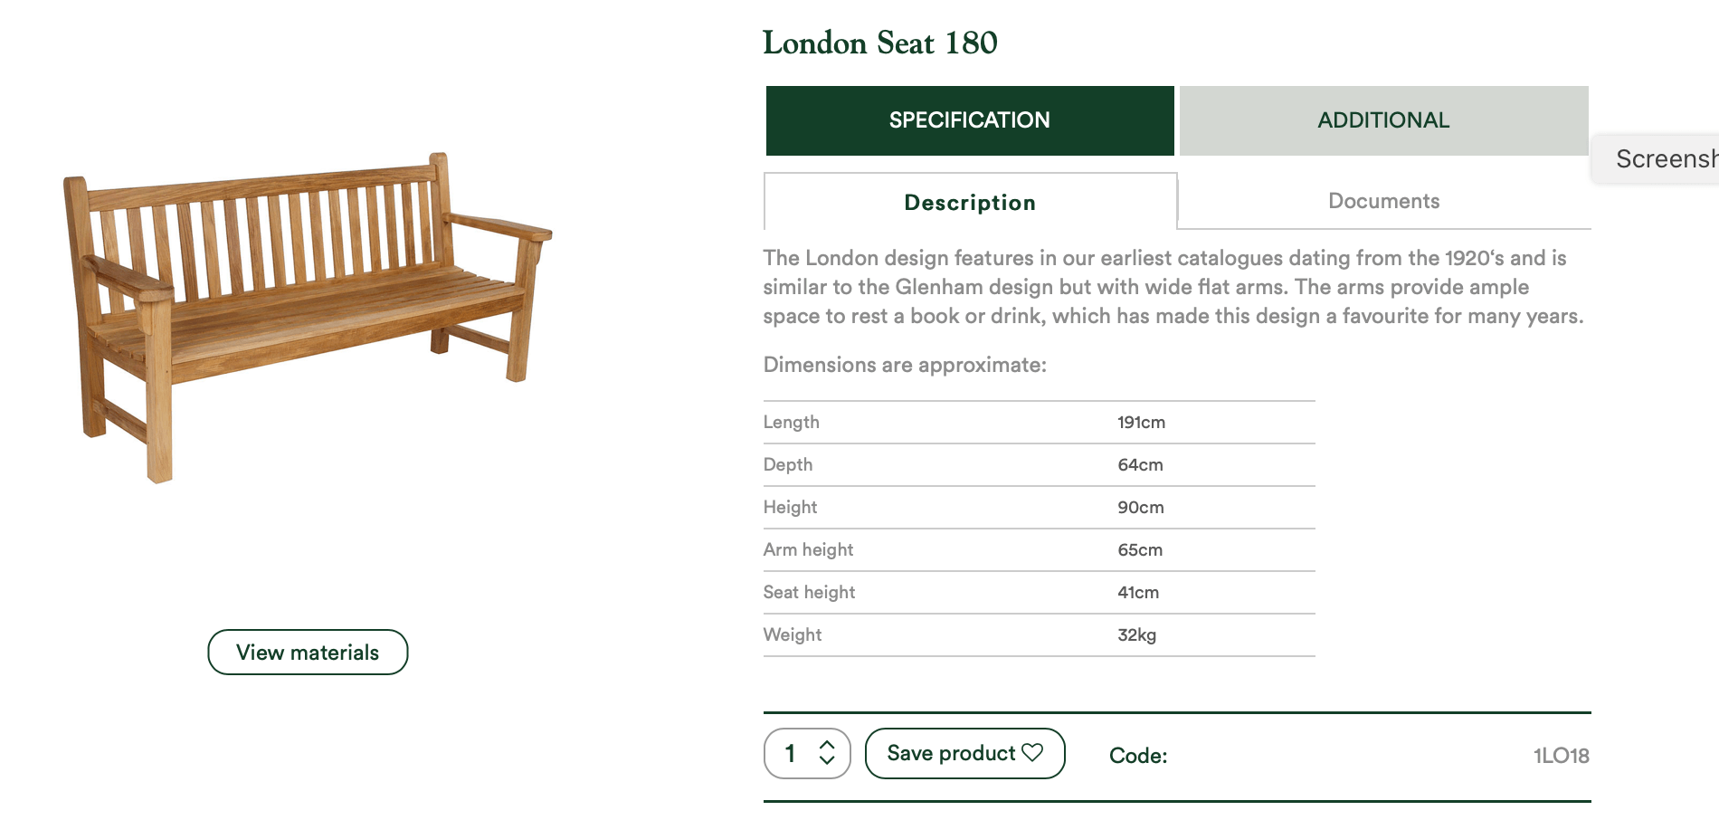Click the Length 191cm value
The width and height of the screenshot is (1719, 820).
1141,423
